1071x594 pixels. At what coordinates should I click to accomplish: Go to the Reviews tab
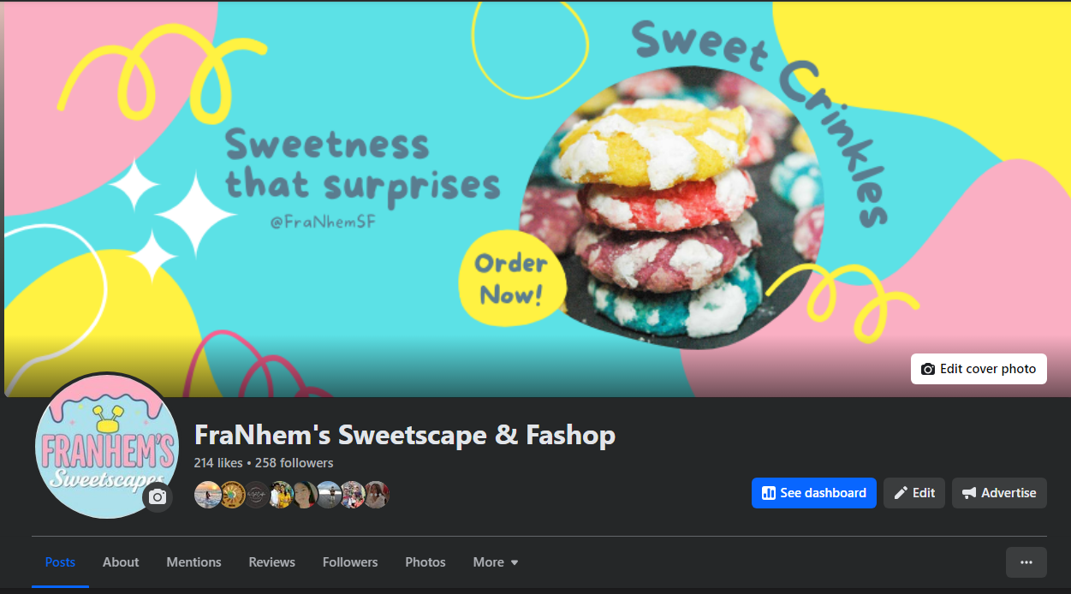pyautogui.click(x=272, y=562)
